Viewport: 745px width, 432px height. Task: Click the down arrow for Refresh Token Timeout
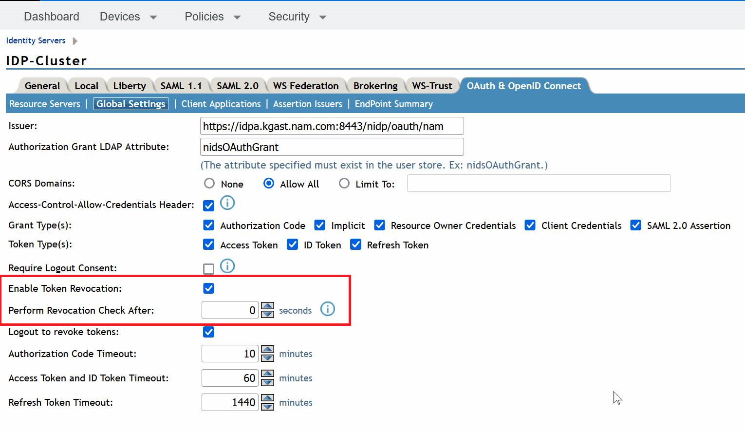(267, 406)
